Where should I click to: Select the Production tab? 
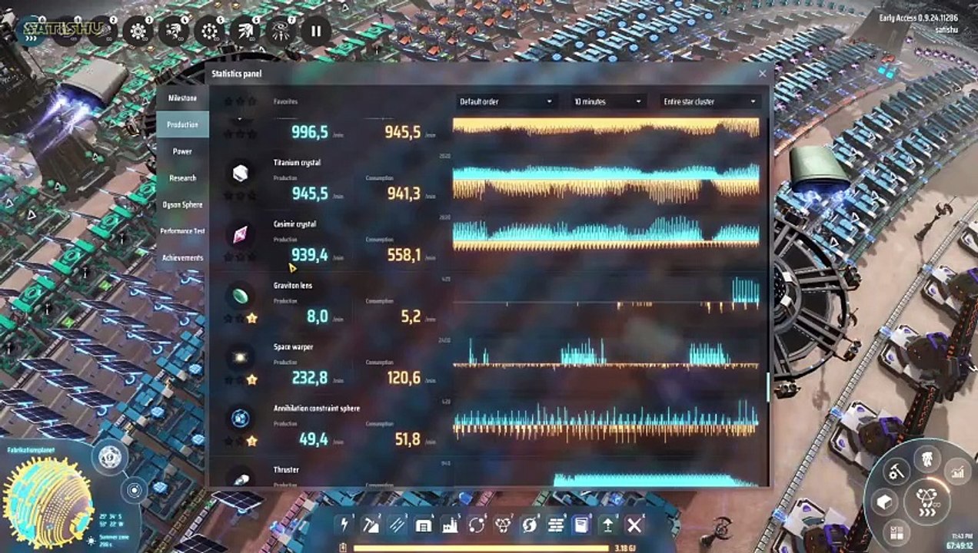[182, 124]
